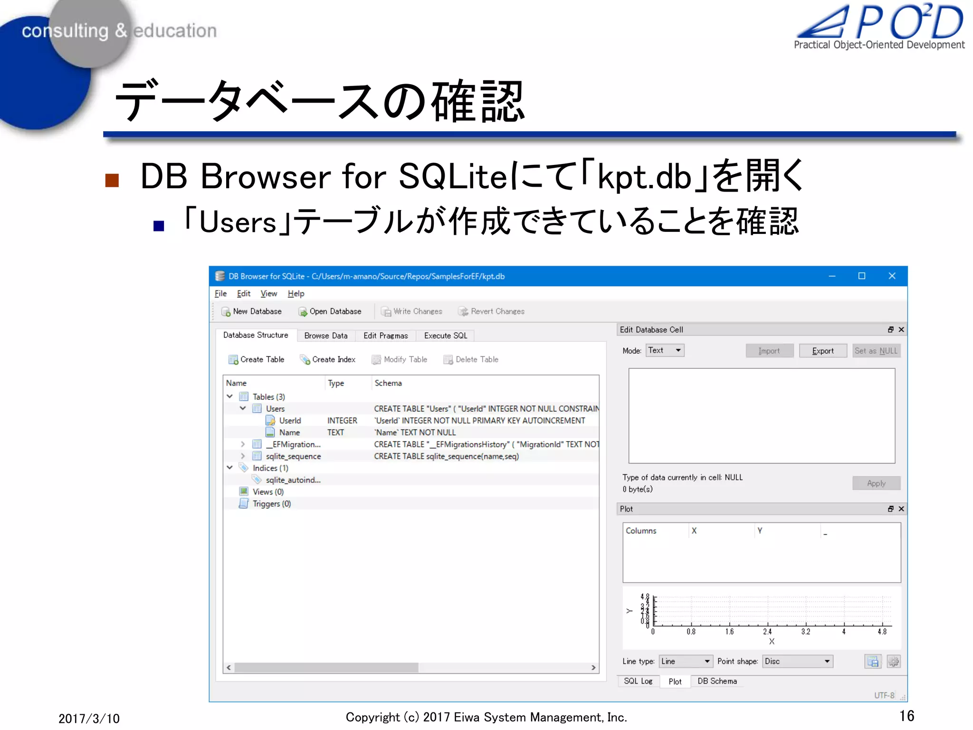This screenshot has height=730, width=973.
Task: Switch to the SQL Log tab
Action: pyautogui.click(x=638, y=681)
